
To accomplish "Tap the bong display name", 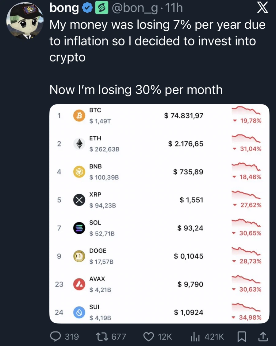I will click(64, 8).
